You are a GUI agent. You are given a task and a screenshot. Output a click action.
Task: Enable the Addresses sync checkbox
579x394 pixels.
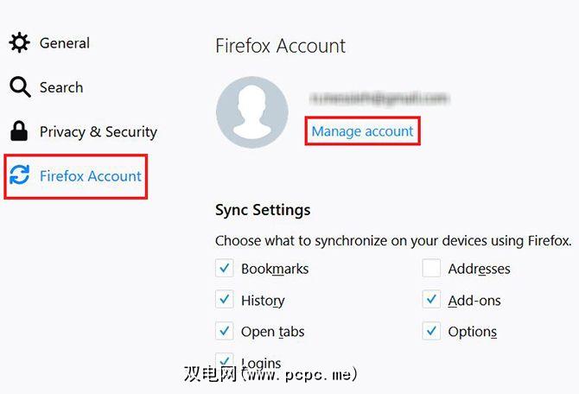coord(432,269)
